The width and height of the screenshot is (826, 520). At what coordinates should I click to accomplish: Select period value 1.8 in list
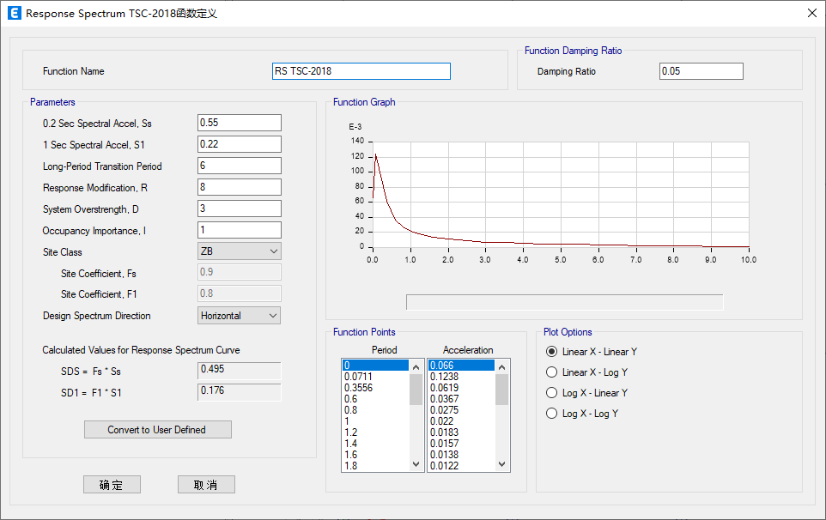[375, 466]
